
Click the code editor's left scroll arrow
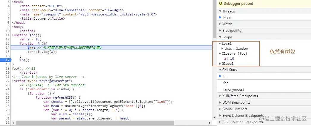(x=13, y=123)
